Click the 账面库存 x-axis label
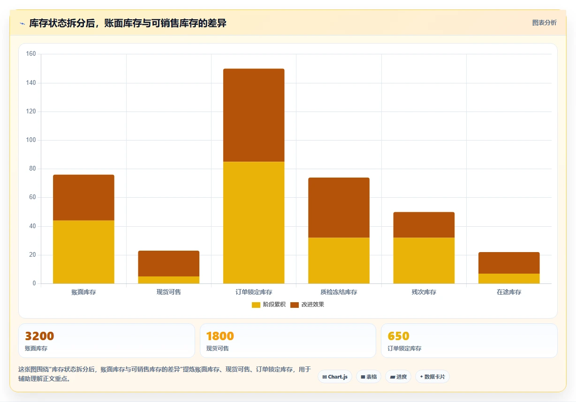This screenshot has width=576, height=402. (x=83, y=292)
